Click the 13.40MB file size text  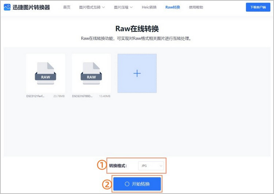[x=105, y=96]
